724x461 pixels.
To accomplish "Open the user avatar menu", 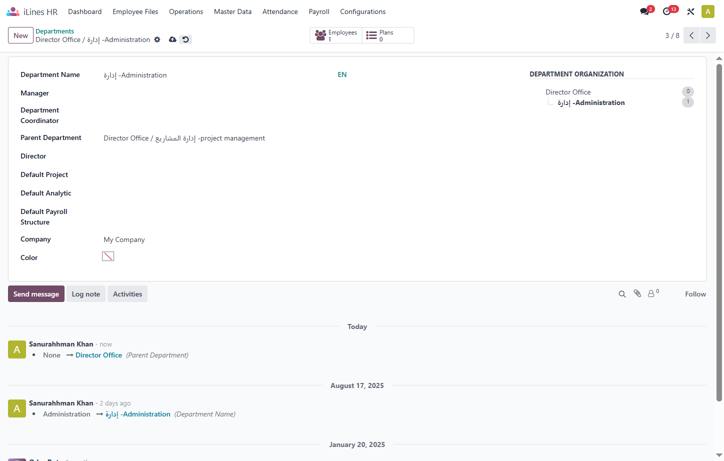I will point(708,11).
